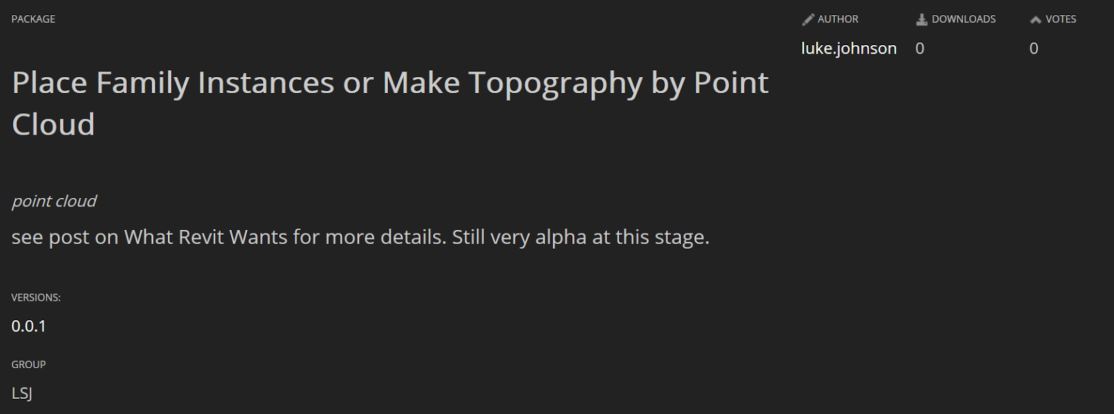Click the GROUP section label
Image resolution: width=1114 pixels, height=414 pixels.
tap(29, 365)
